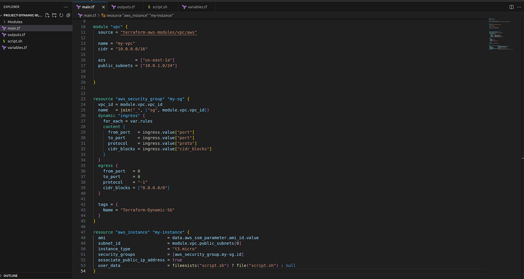524x279 pixels.
Task: Create a new folder in the explorer
Action: point(54,15)
